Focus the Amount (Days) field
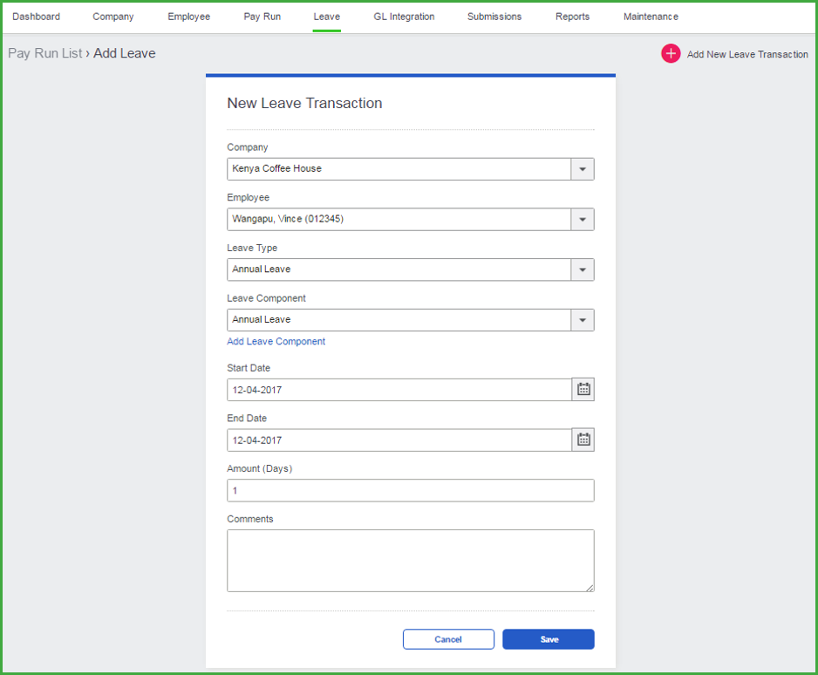Viewport: 818px width, 675px height. pyautogui.click(x=411, y=490)
